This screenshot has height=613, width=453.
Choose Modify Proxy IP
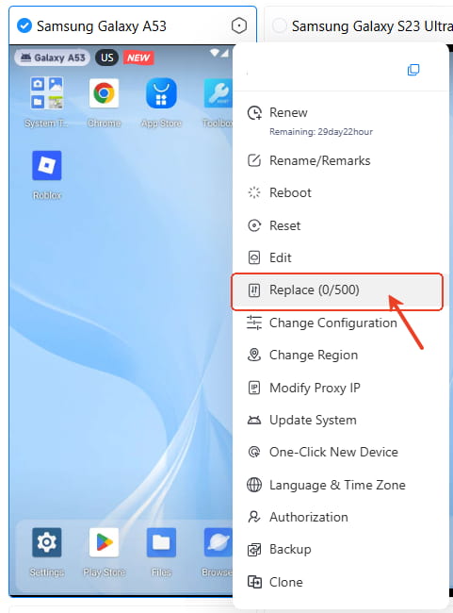pos(315,388)
